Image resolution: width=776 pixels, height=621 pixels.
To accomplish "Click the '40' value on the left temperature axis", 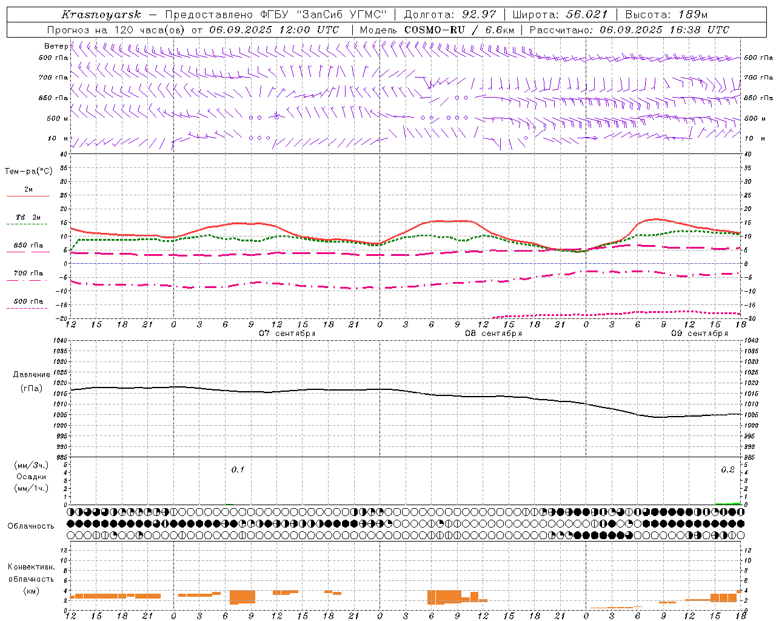I will click(64, 155).
